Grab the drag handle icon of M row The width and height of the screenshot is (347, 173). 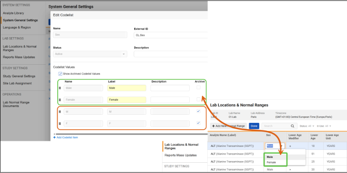tap(60, 112)
